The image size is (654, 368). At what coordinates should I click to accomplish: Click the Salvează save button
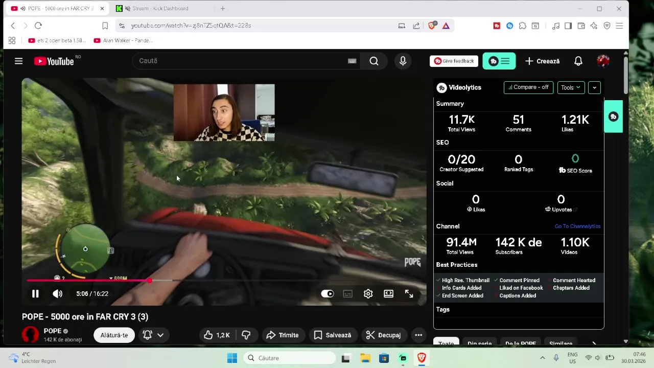pyautogui.click(x=332, y=335)
